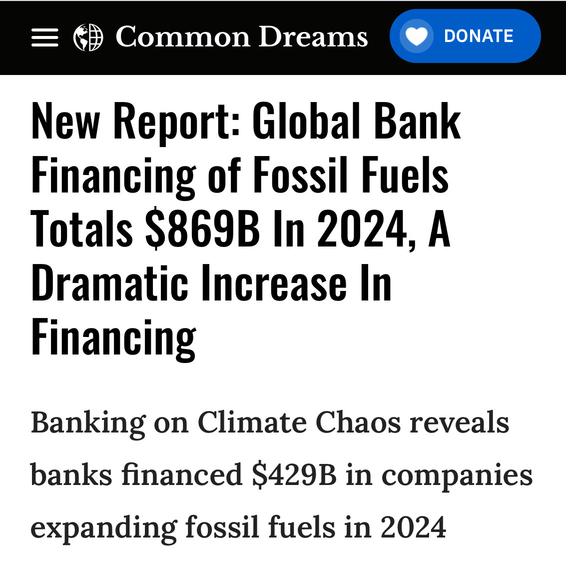
Task: Open the hamburger navigation menu
Action: pyautogui.click(x=45, y=37)
